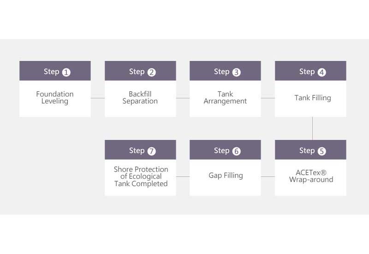
Task: Click the Step 1 purple header
Action: pos(55,71)
